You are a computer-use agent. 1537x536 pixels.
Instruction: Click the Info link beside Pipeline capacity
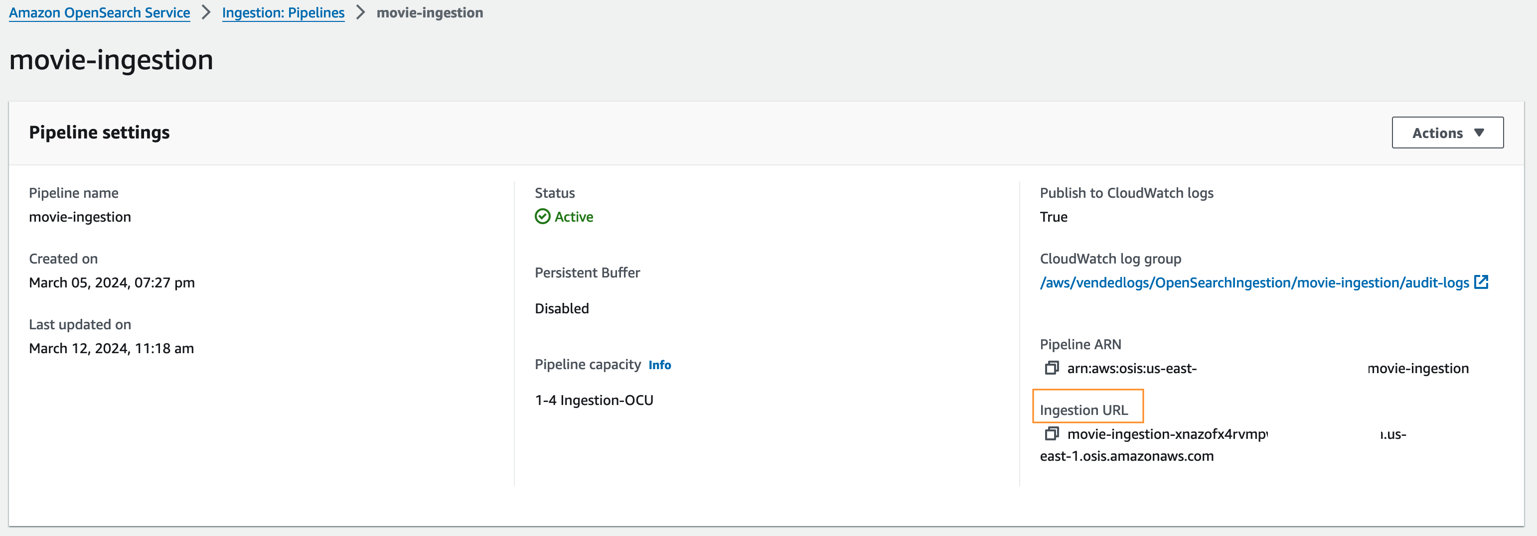pos(659,365)
